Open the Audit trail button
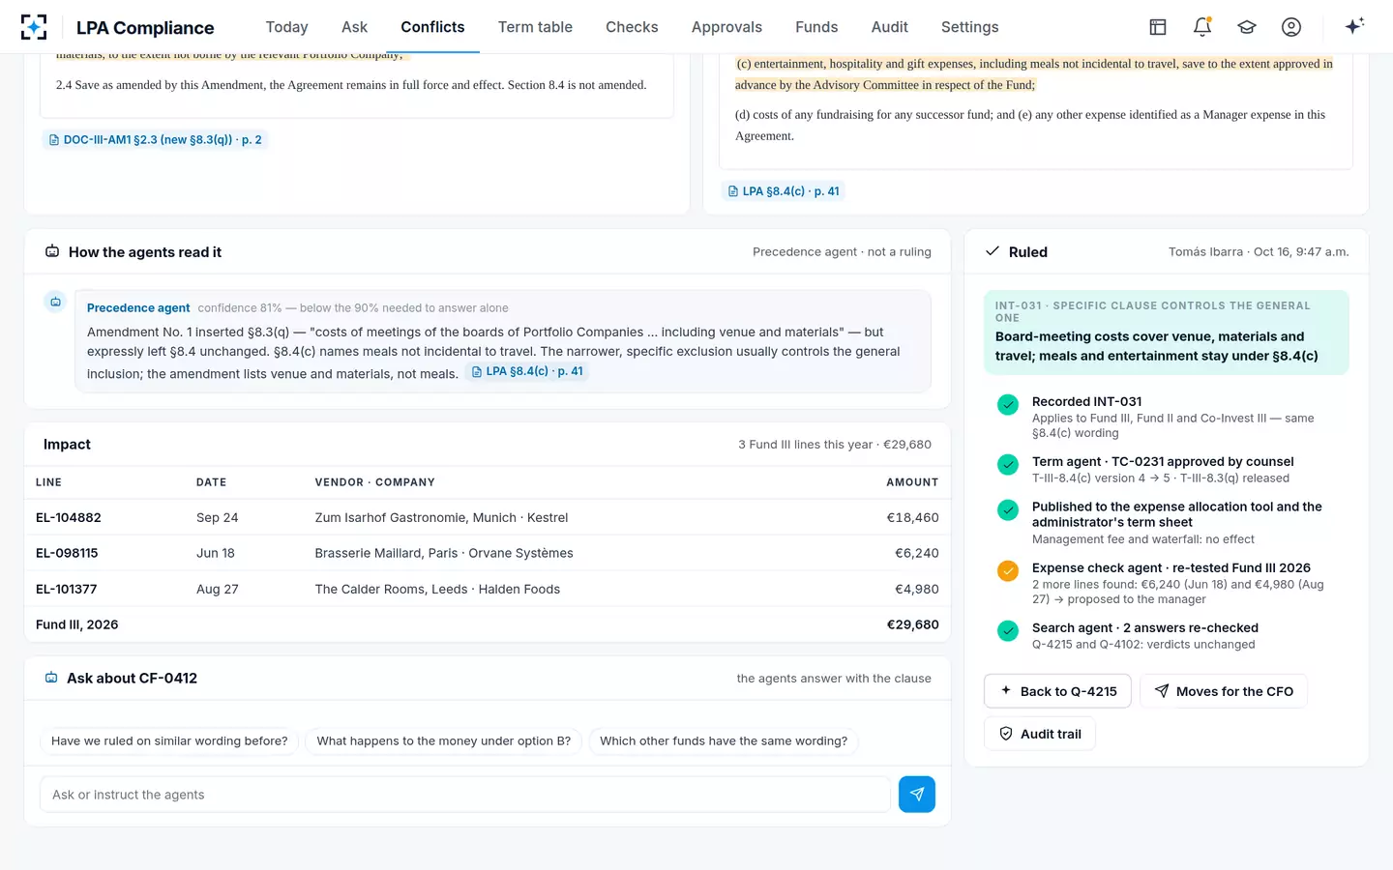Screen dimensions: 1393x870 click(x=1040, y=734)
